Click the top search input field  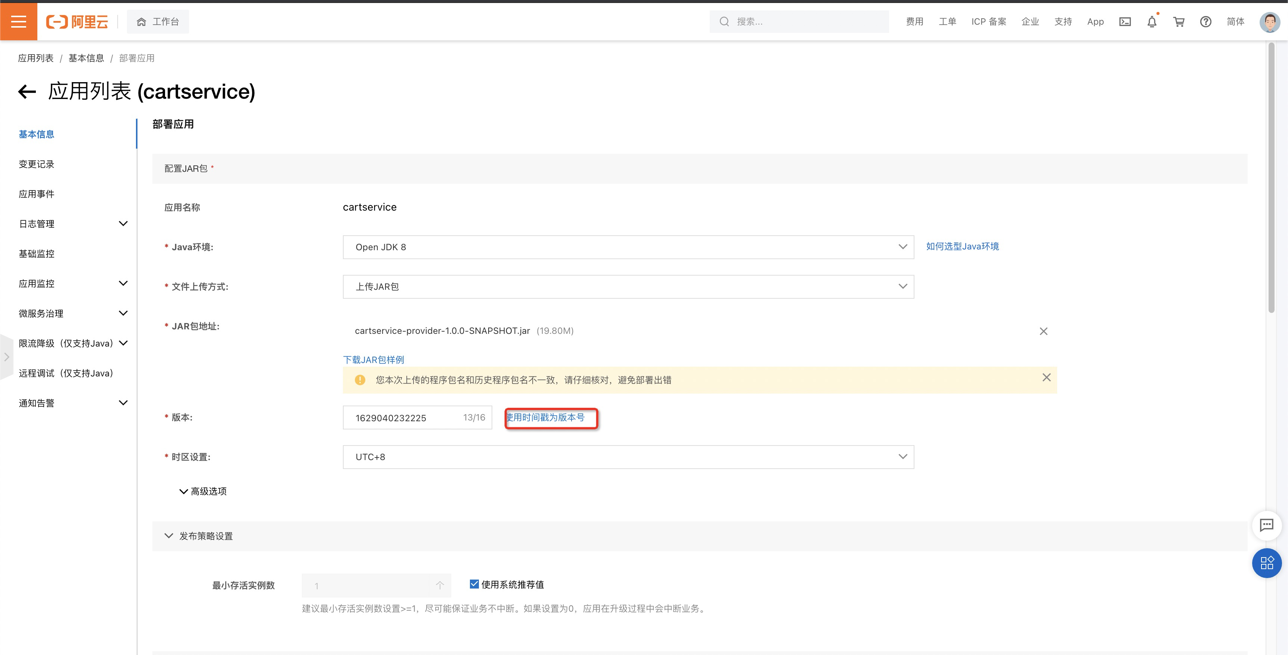pyautogui.click(x=799, y=22)
